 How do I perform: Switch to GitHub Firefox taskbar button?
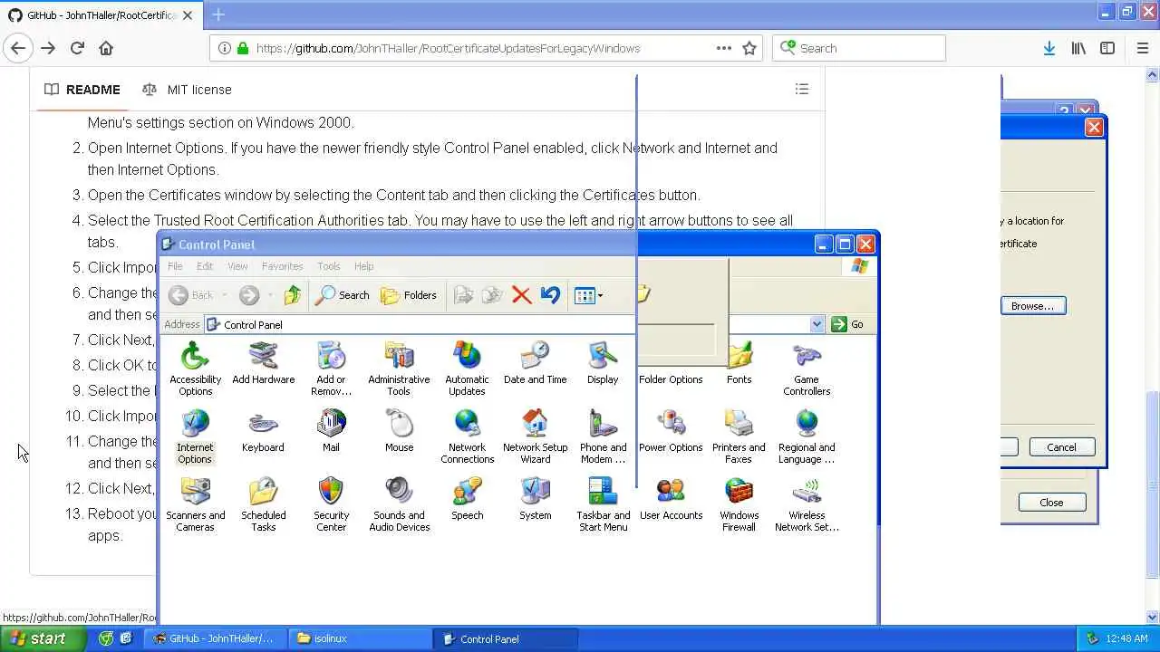(x=216, y=638)
